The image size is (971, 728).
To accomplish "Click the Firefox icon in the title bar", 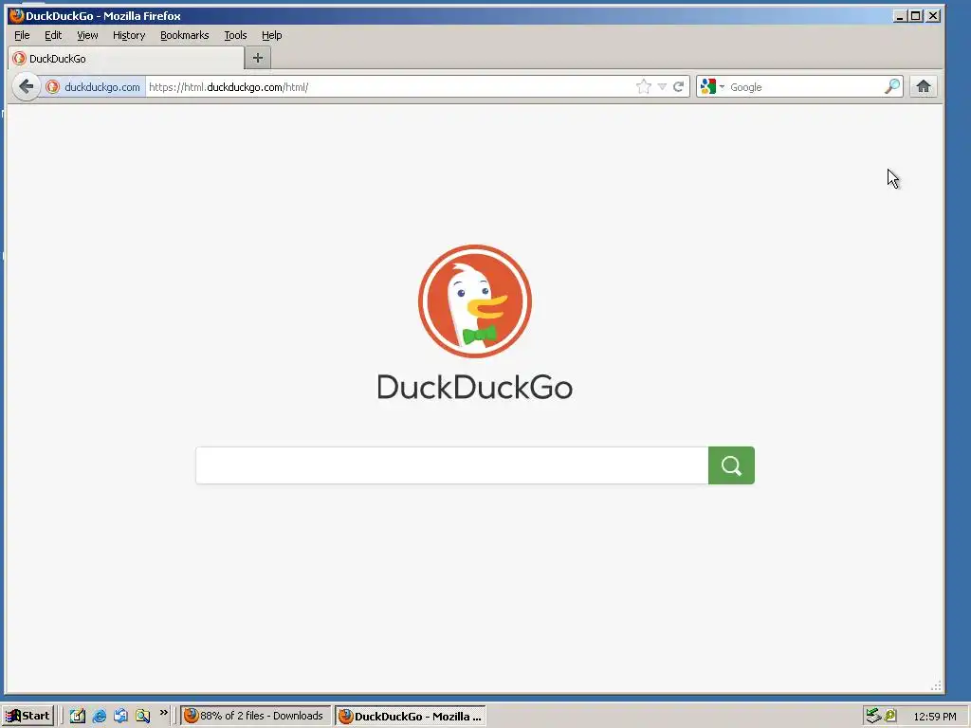I will pos(17,15).
